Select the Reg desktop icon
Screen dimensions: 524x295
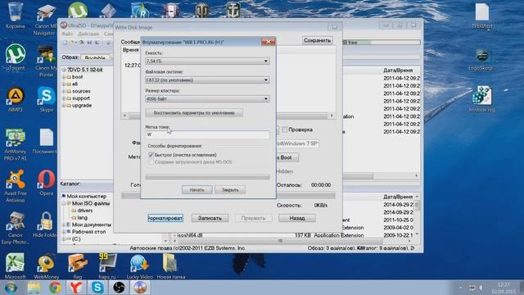(x=77, y=265)
